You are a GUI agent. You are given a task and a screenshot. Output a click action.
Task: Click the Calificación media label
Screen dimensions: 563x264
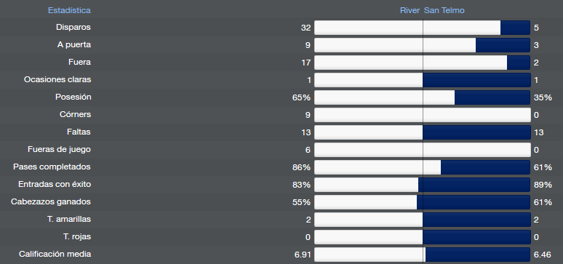click(55, 254)
